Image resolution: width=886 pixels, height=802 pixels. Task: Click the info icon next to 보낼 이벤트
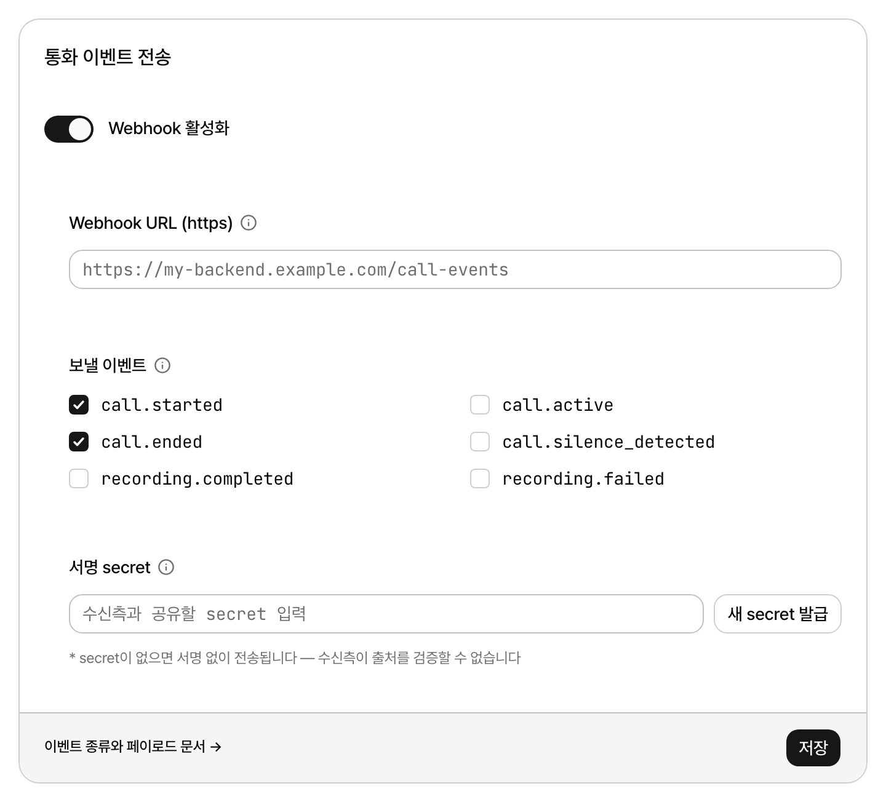[162, 365]
